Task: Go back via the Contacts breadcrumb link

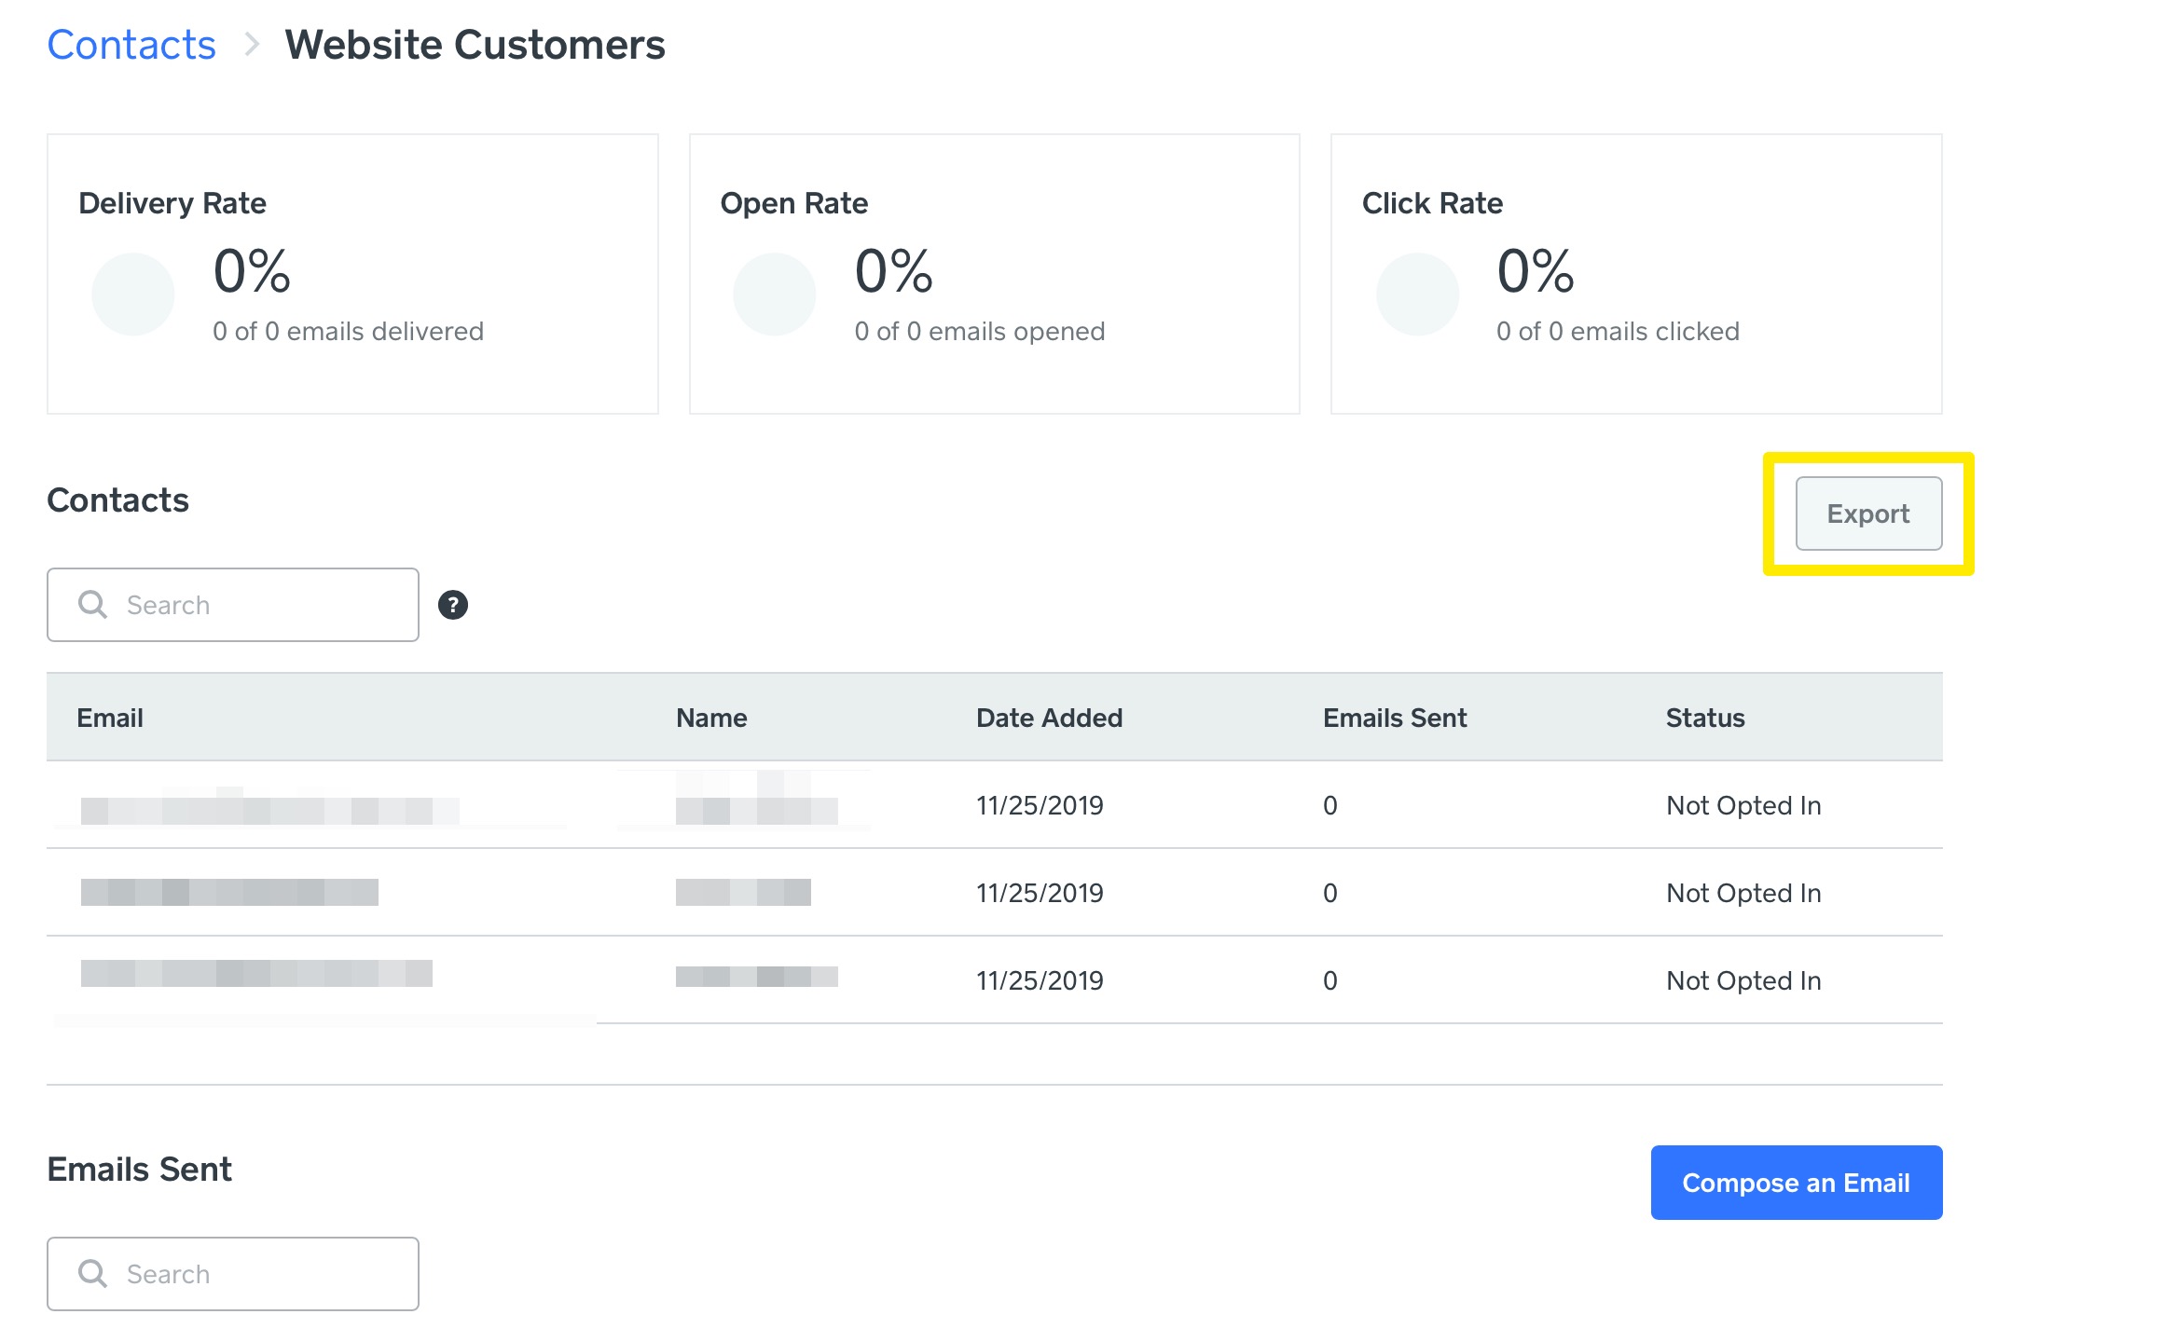Action: [131, 45]
